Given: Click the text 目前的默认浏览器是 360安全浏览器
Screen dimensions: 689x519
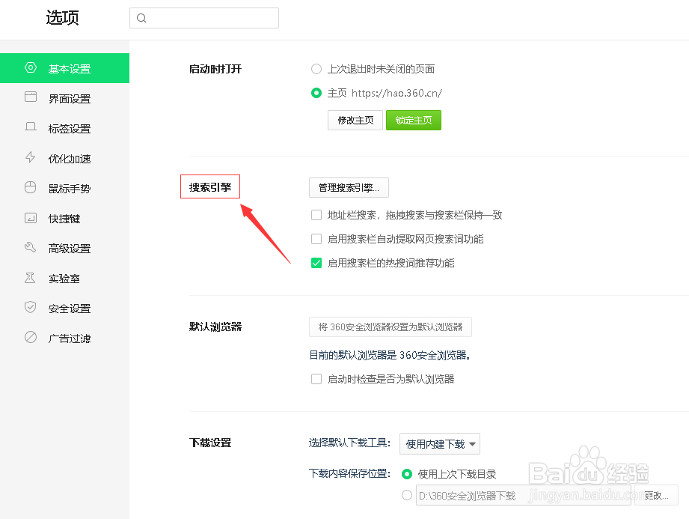Looking at the screenshot, I should coord(390,355).
